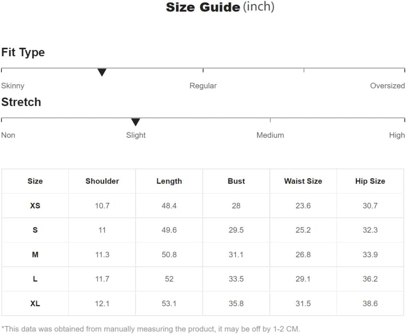
Task: Select the XS size row label
Action: point(35,206)
